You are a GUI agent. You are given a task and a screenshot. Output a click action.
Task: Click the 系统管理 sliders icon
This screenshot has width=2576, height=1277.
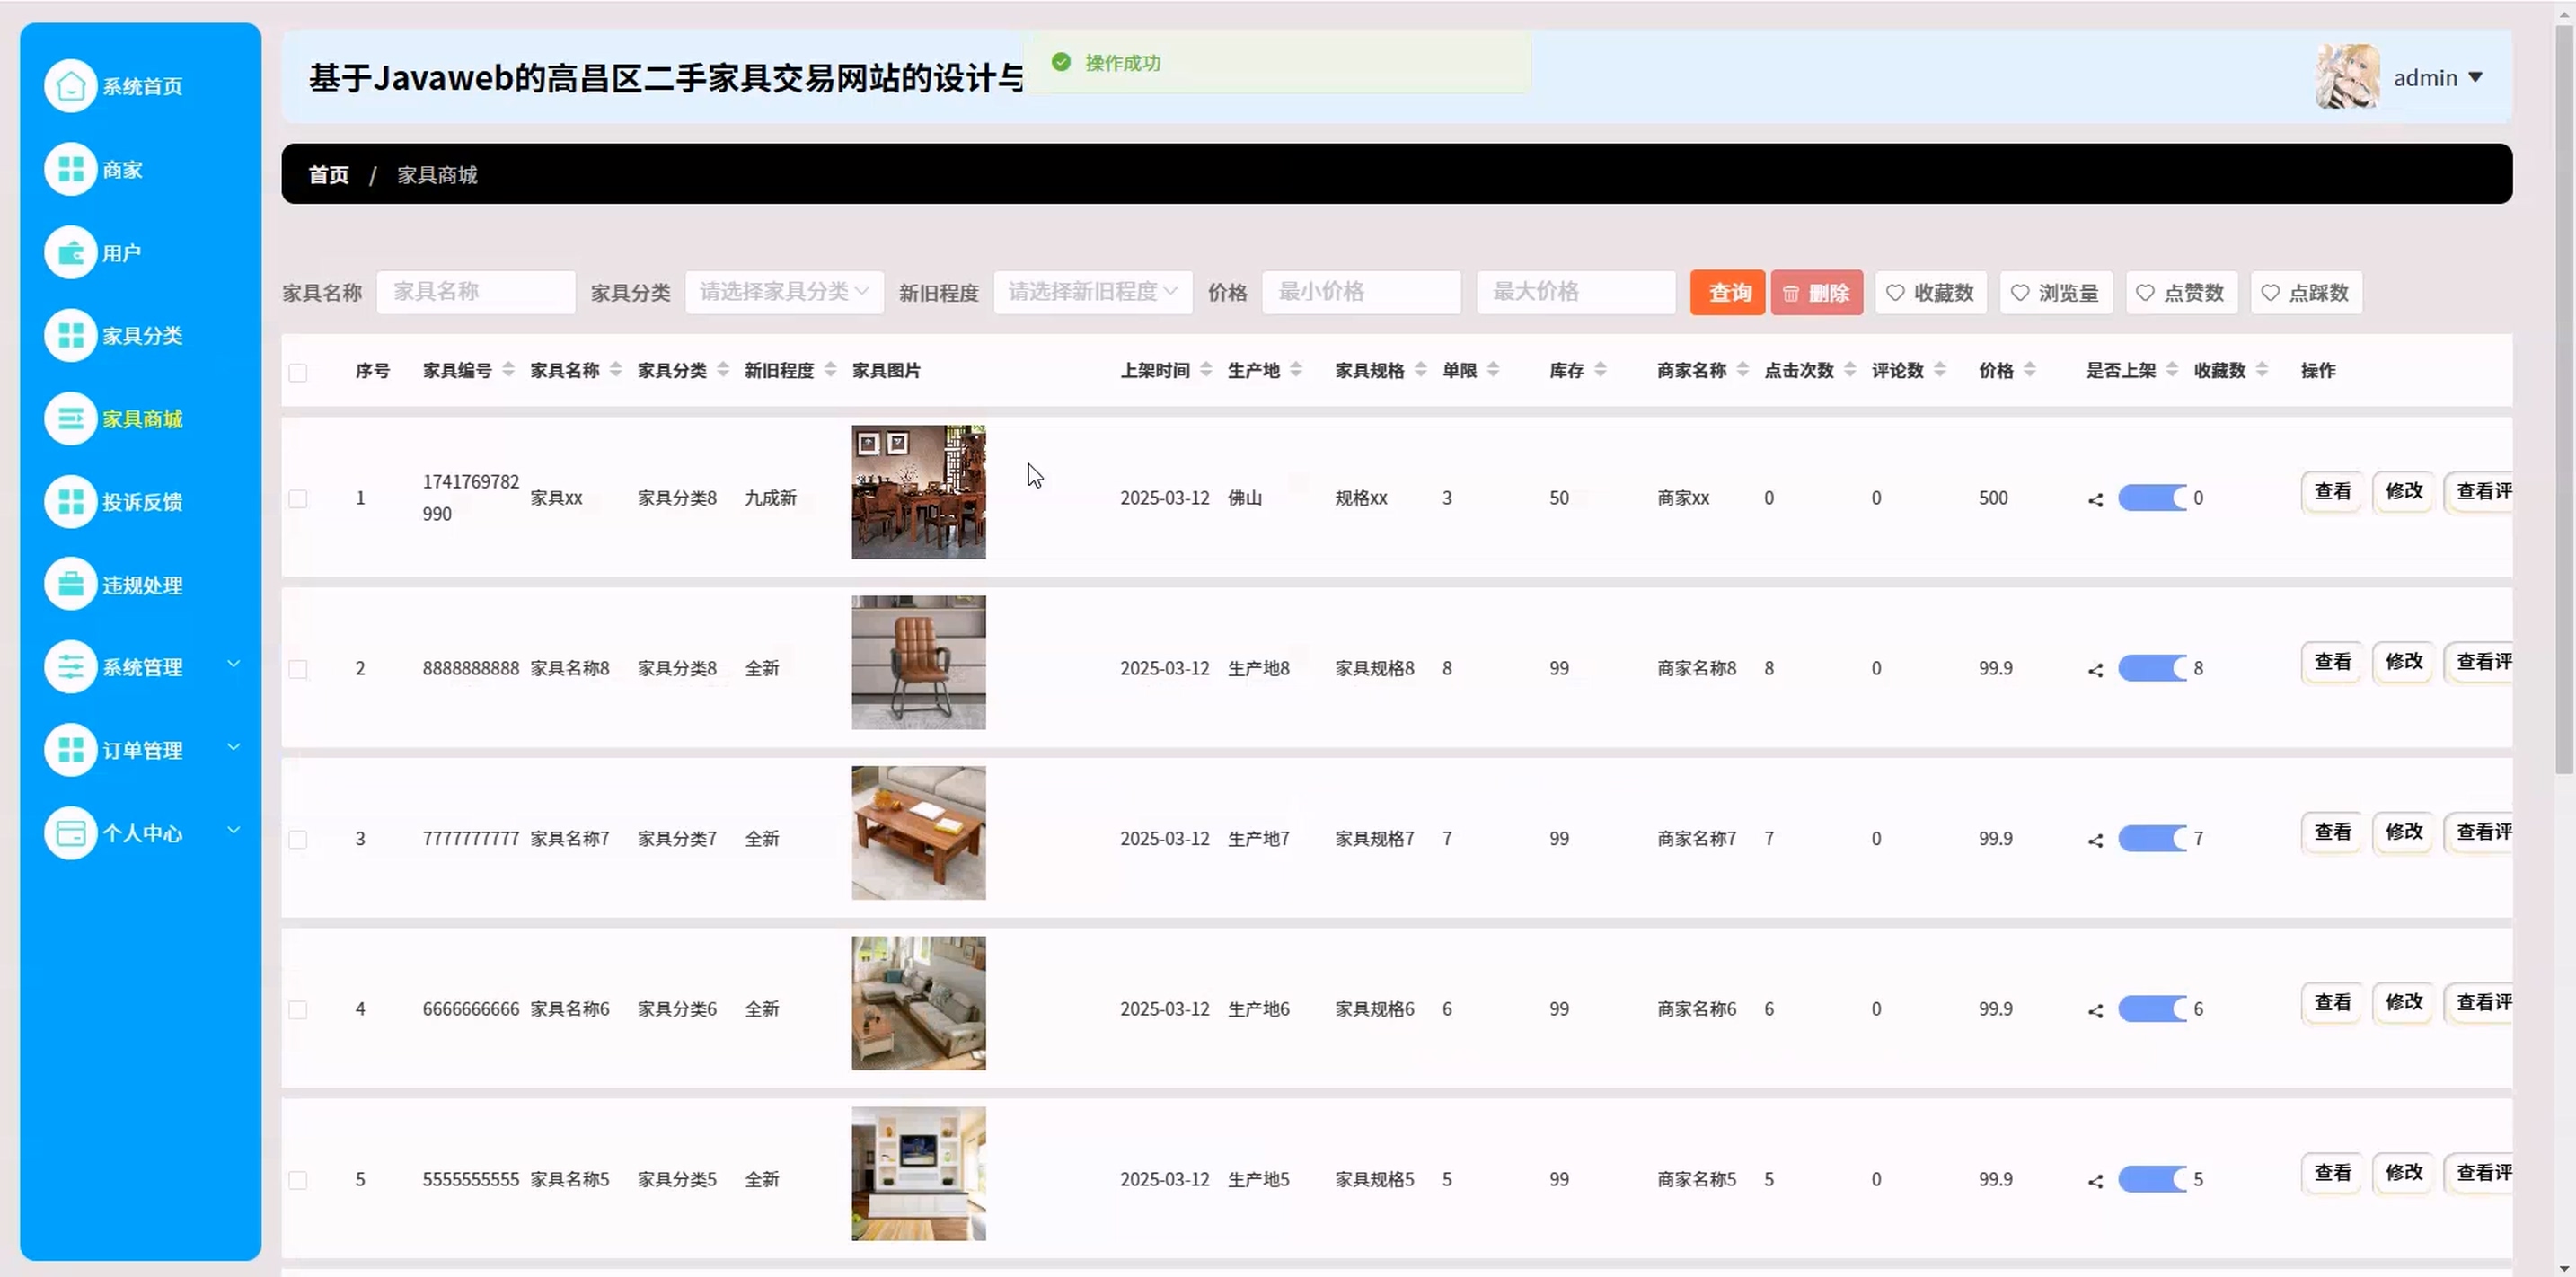click(70, 666)
